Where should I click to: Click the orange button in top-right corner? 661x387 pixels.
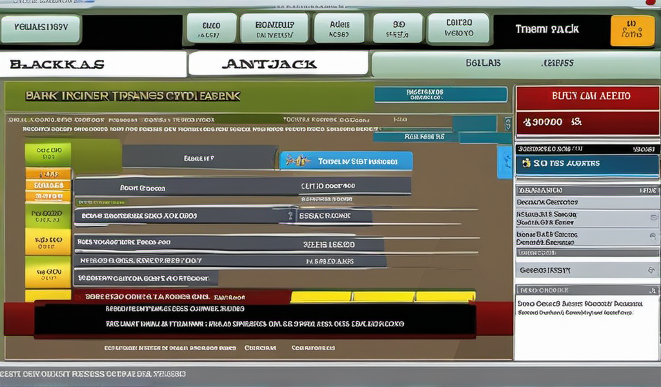pyautogui.click(x=631, y=30)
